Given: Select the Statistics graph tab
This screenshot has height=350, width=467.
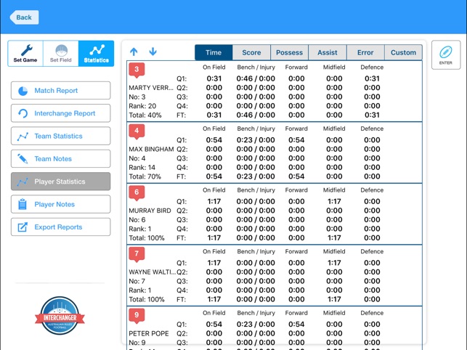Looking at the screenshot, I should pyautogui.click(x=96, y=54).
